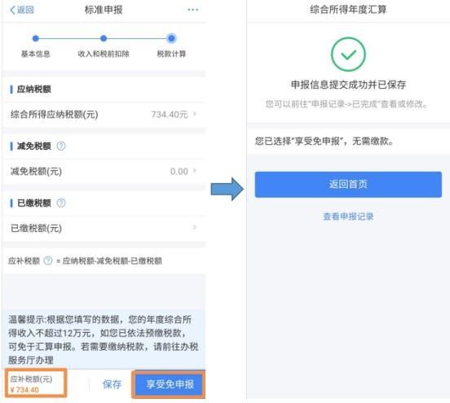Screen dimensions: 450x403
Task: Expand the 减免税额(元) 0.00 row
Action: click(x=104, y=171)
